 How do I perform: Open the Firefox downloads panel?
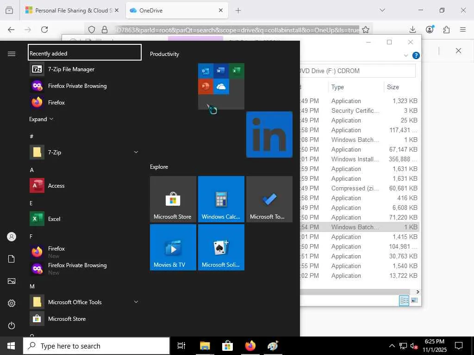coord(412,30)
